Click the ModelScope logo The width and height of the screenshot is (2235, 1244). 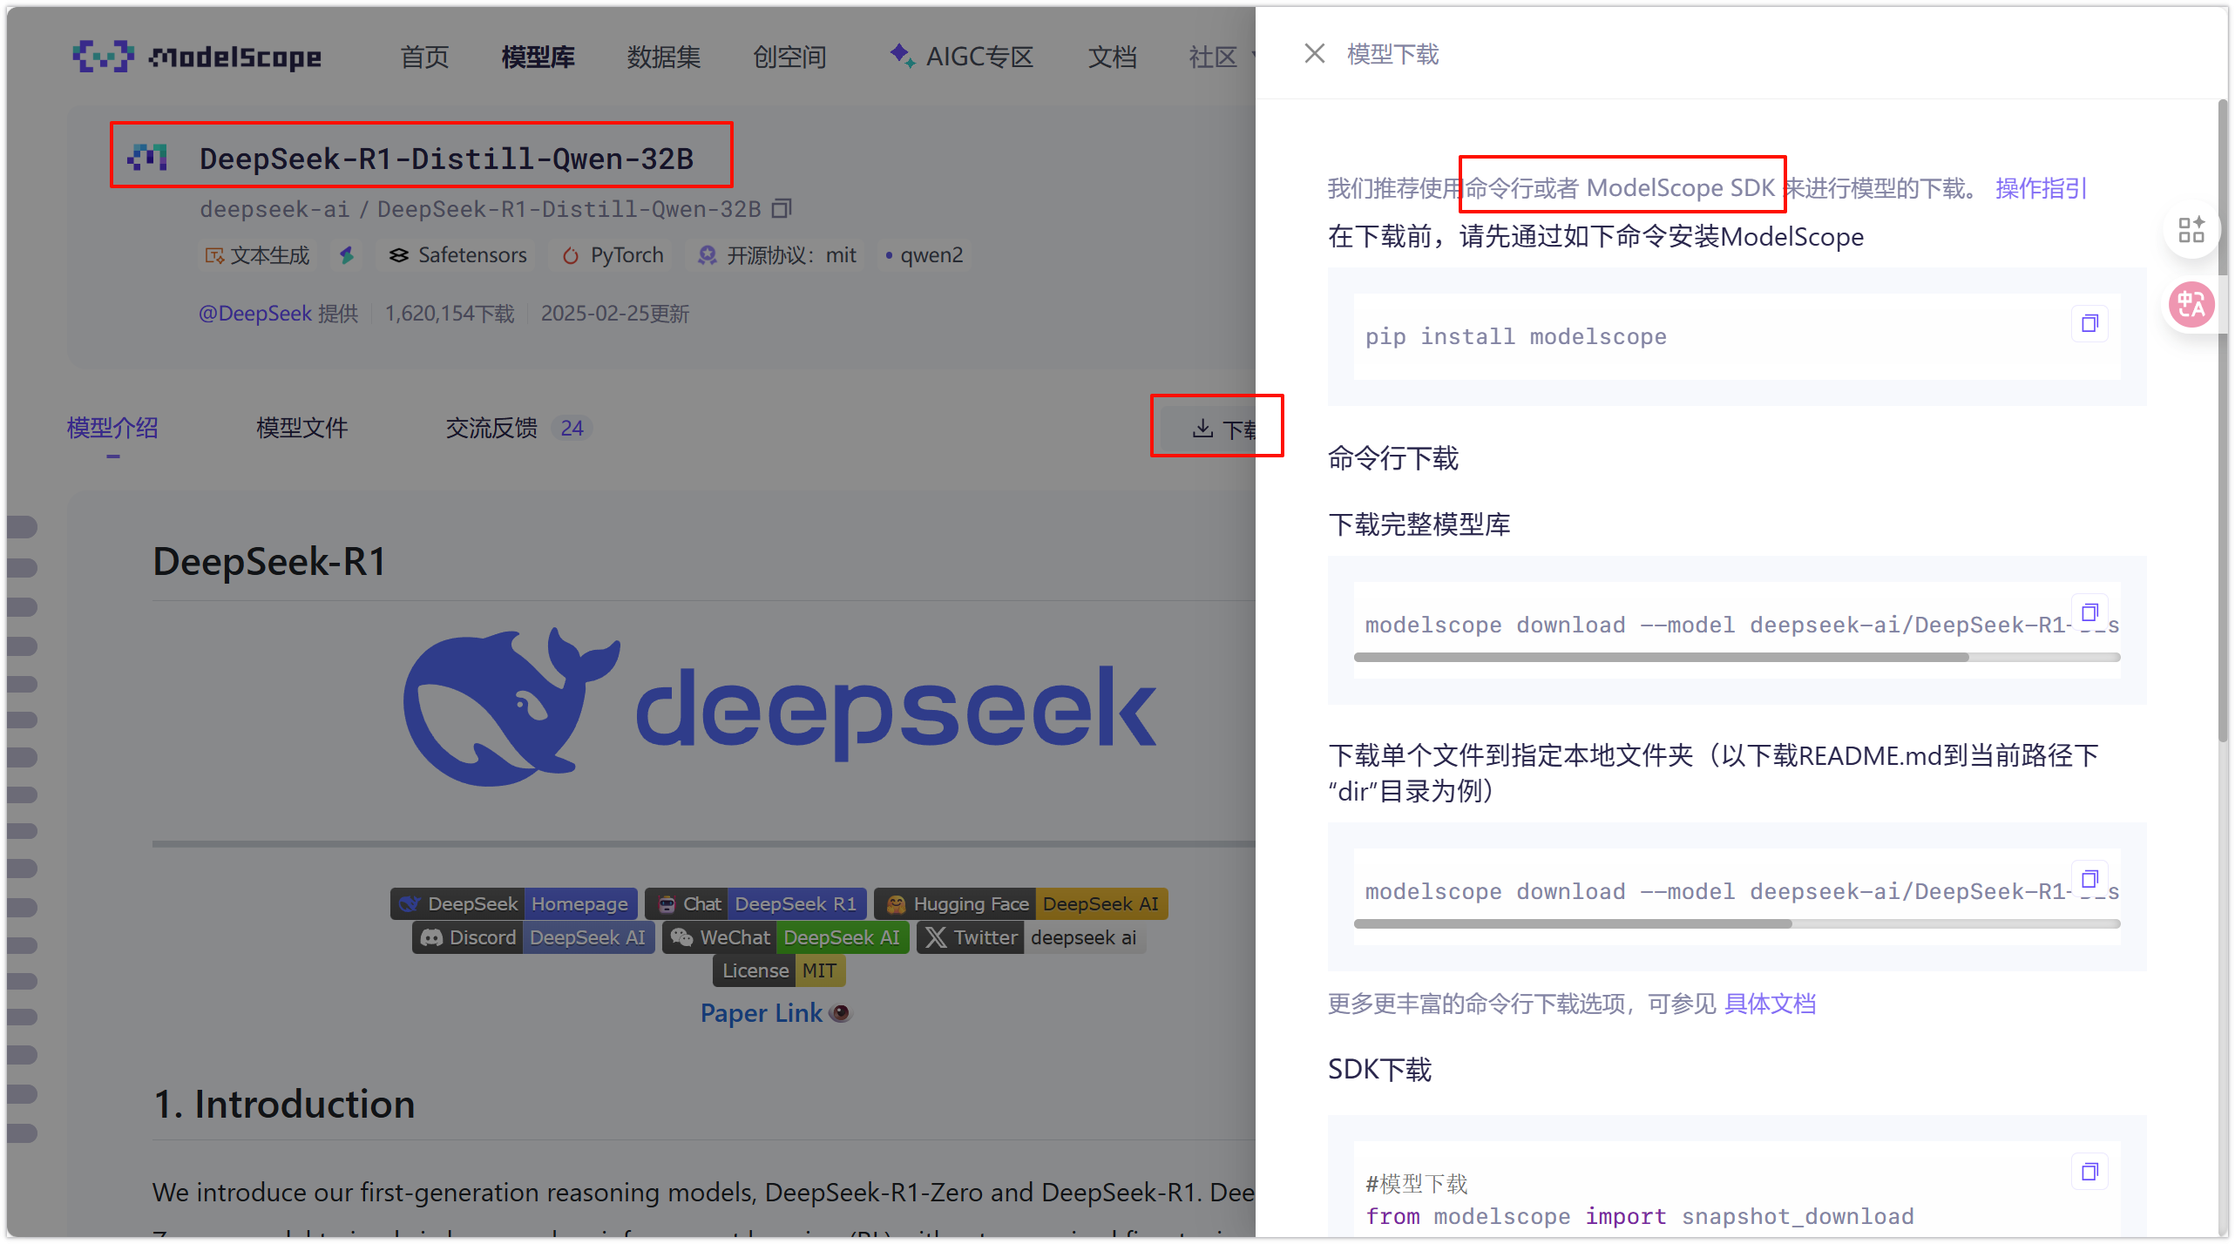pos(197,57)
